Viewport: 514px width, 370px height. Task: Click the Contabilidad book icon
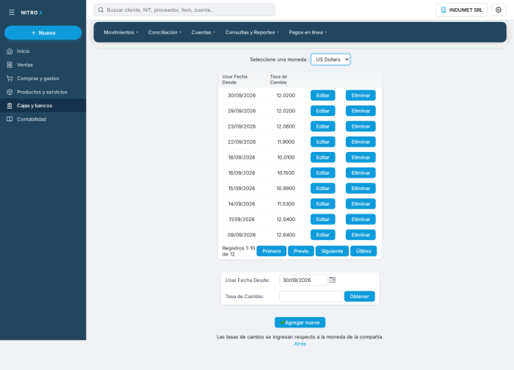tap(10, 119)
